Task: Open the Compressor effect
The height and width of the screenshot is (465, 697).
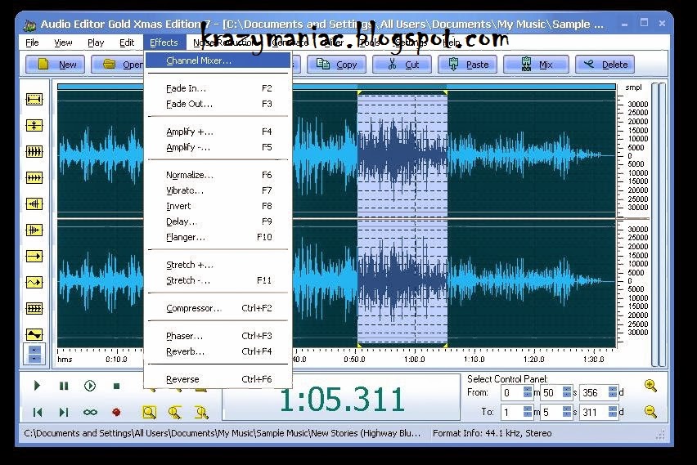Action: pos(218,308)
